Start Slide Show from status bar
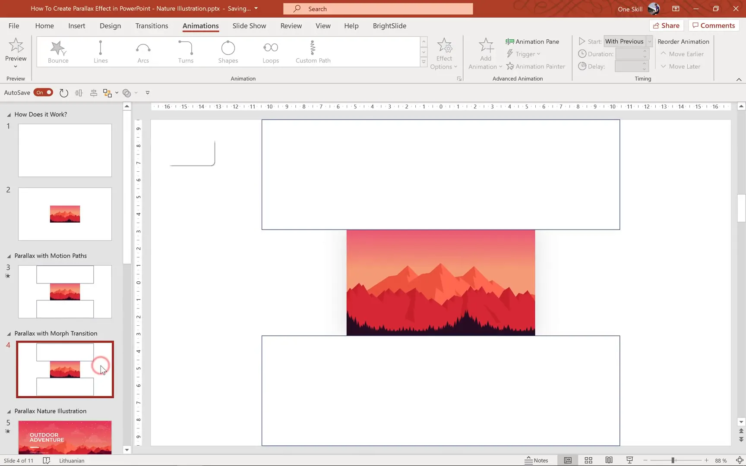Image resolution: width=746 pixels, height=466 pixels. click(629, 460)
